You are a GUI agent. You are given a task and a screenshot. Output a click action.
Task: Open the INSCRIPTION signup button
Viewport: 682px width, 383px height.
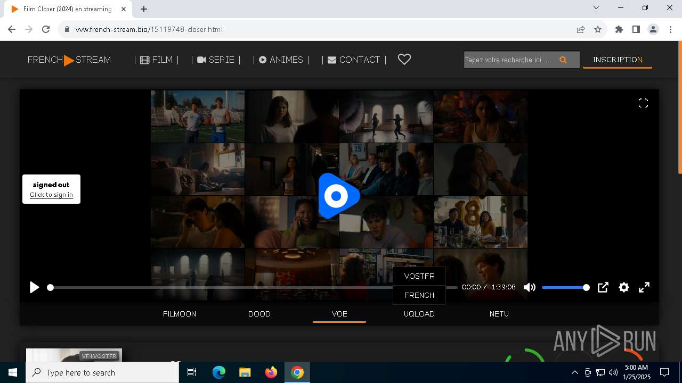click(618, 60)
